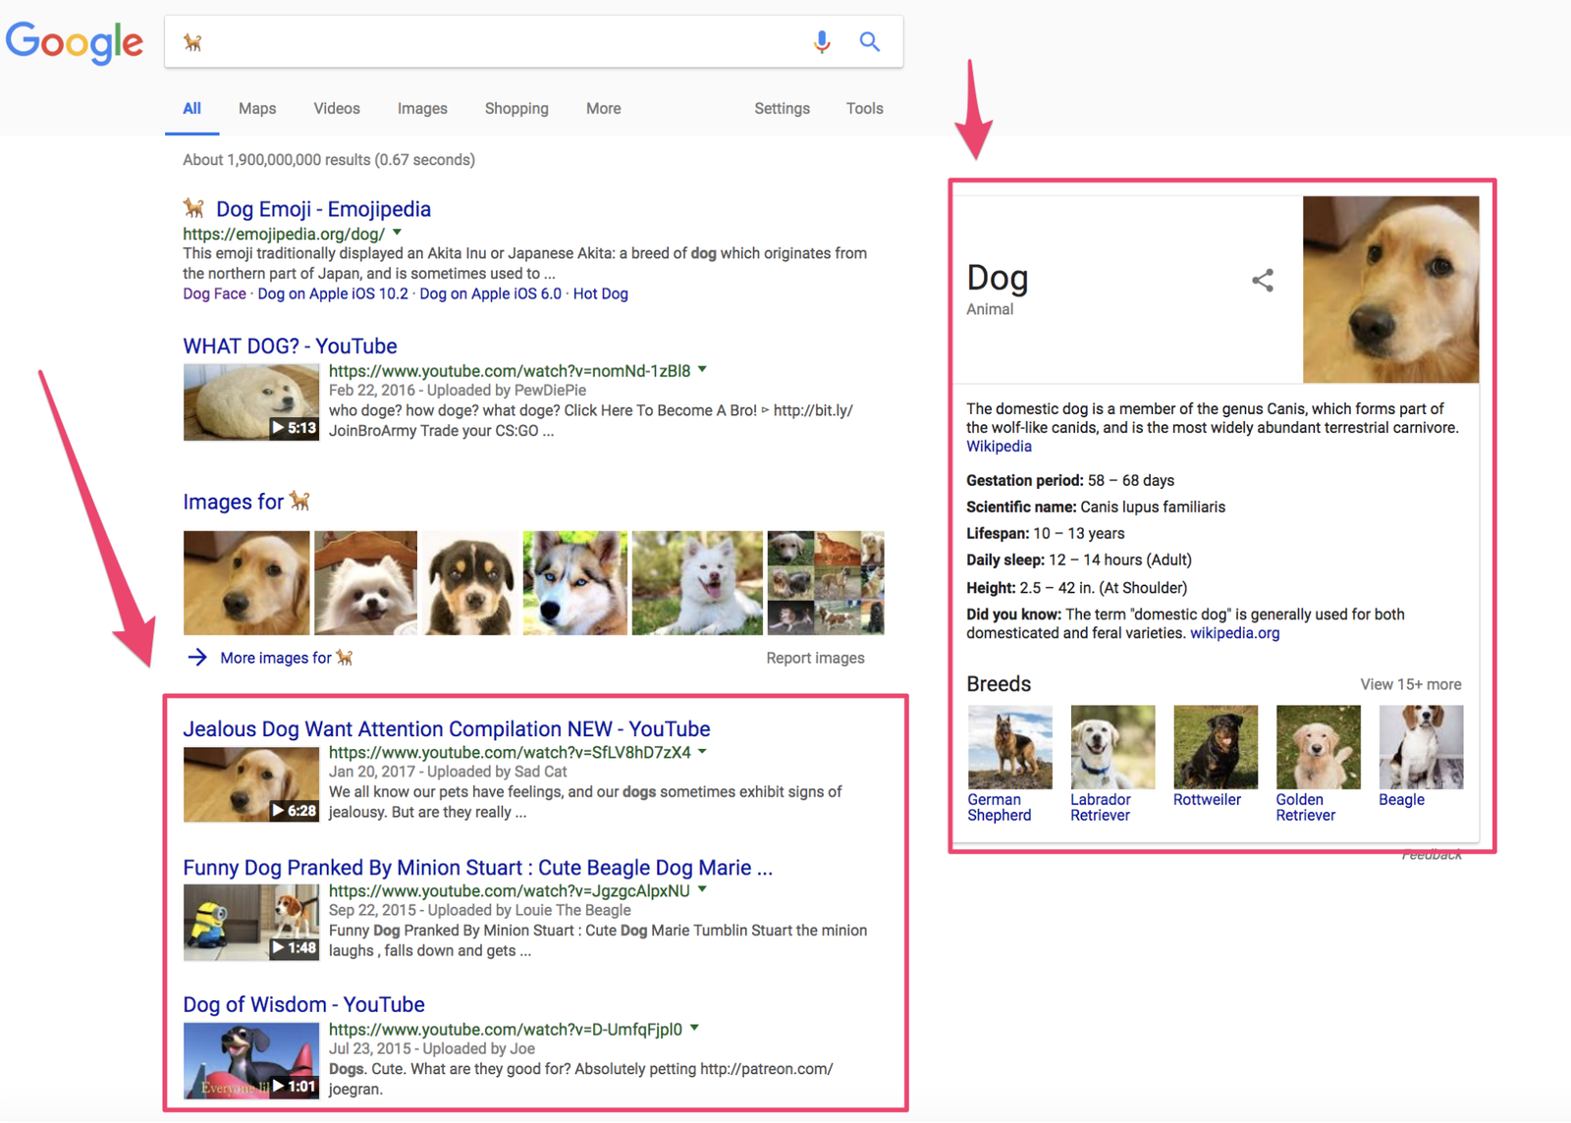1571x1123 pixels.
Task: Open the Dog knowledge panel photo
Action: pos(1390,290)
